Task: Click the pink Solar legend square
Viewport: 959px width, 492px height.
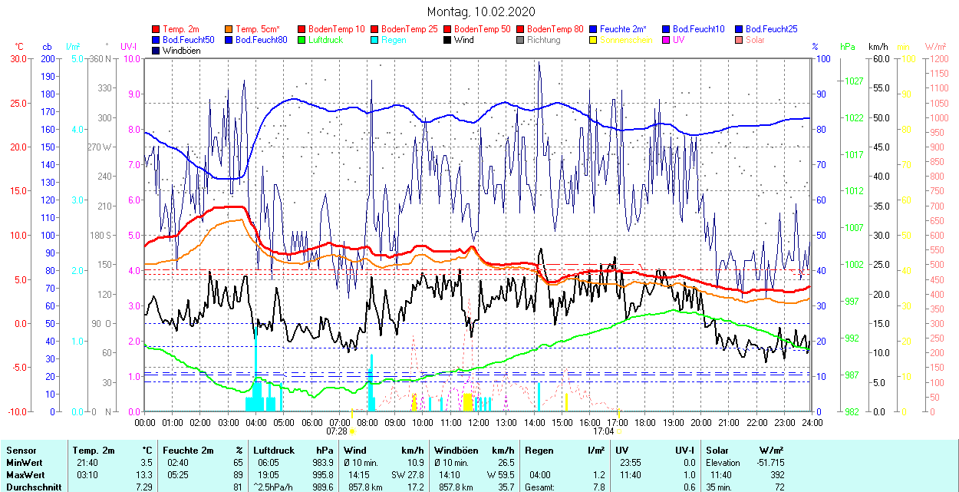Action: point(739,40)
